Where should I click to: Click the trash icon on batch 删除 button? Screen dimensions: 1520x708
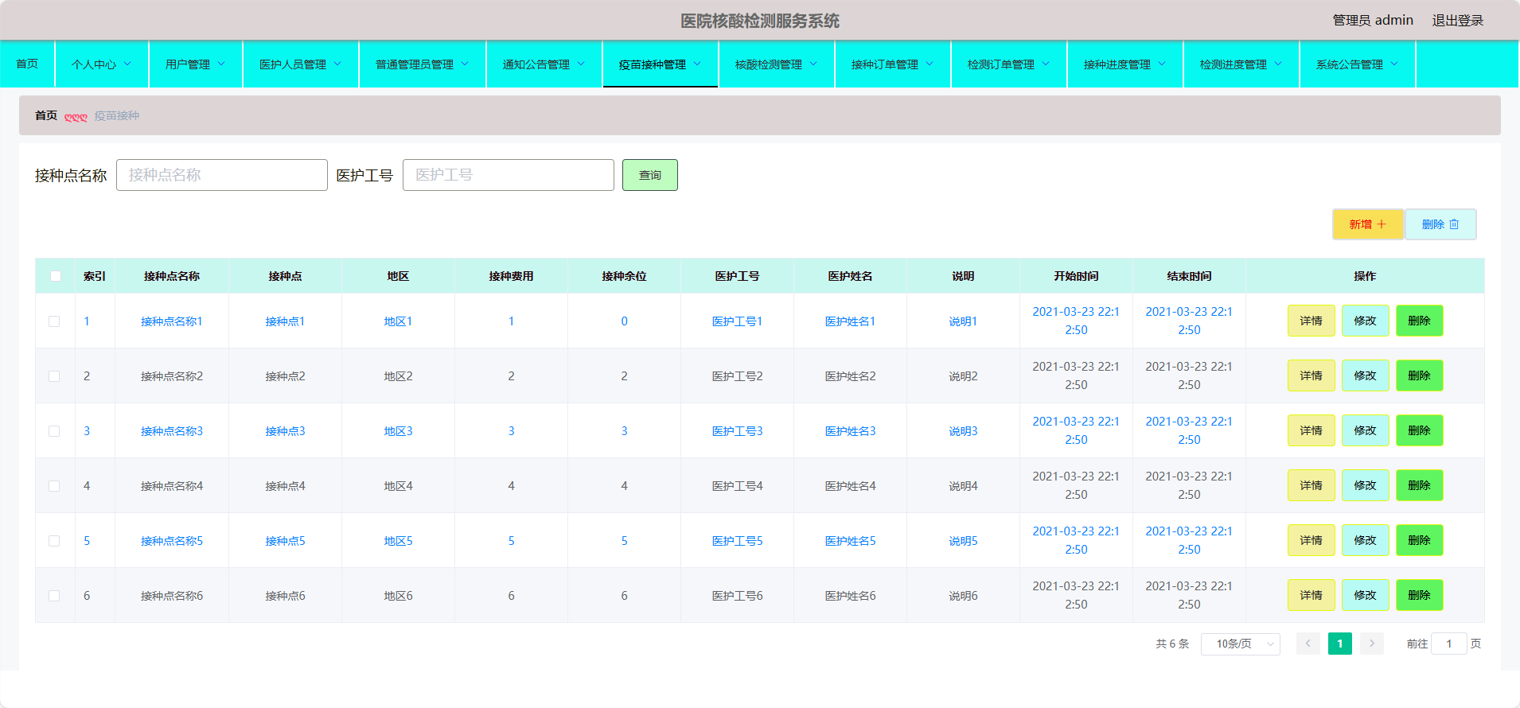[x=1454, y=224]
